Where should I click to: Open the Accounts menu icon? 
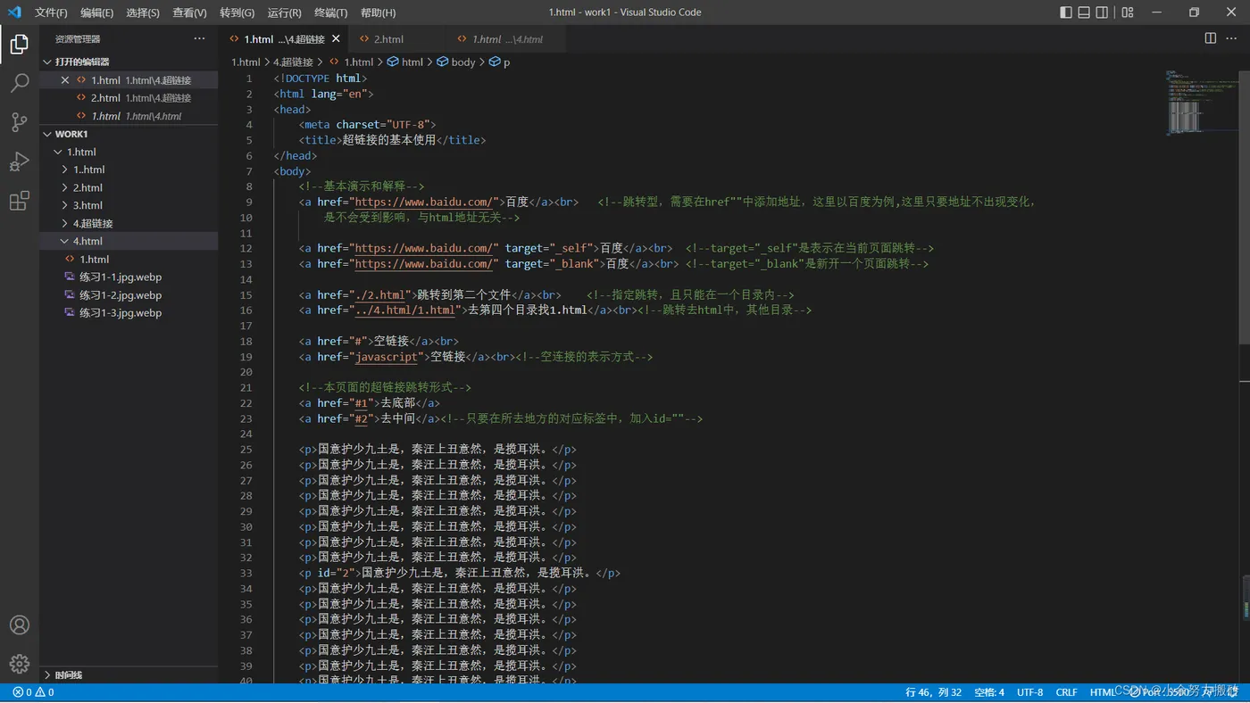[20, 625]
